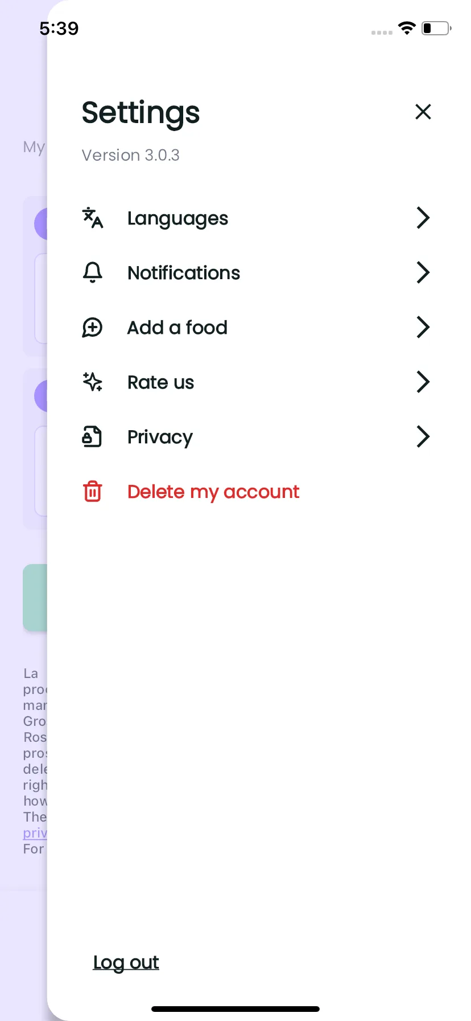Click the Delete my account text

pos(213,492)
